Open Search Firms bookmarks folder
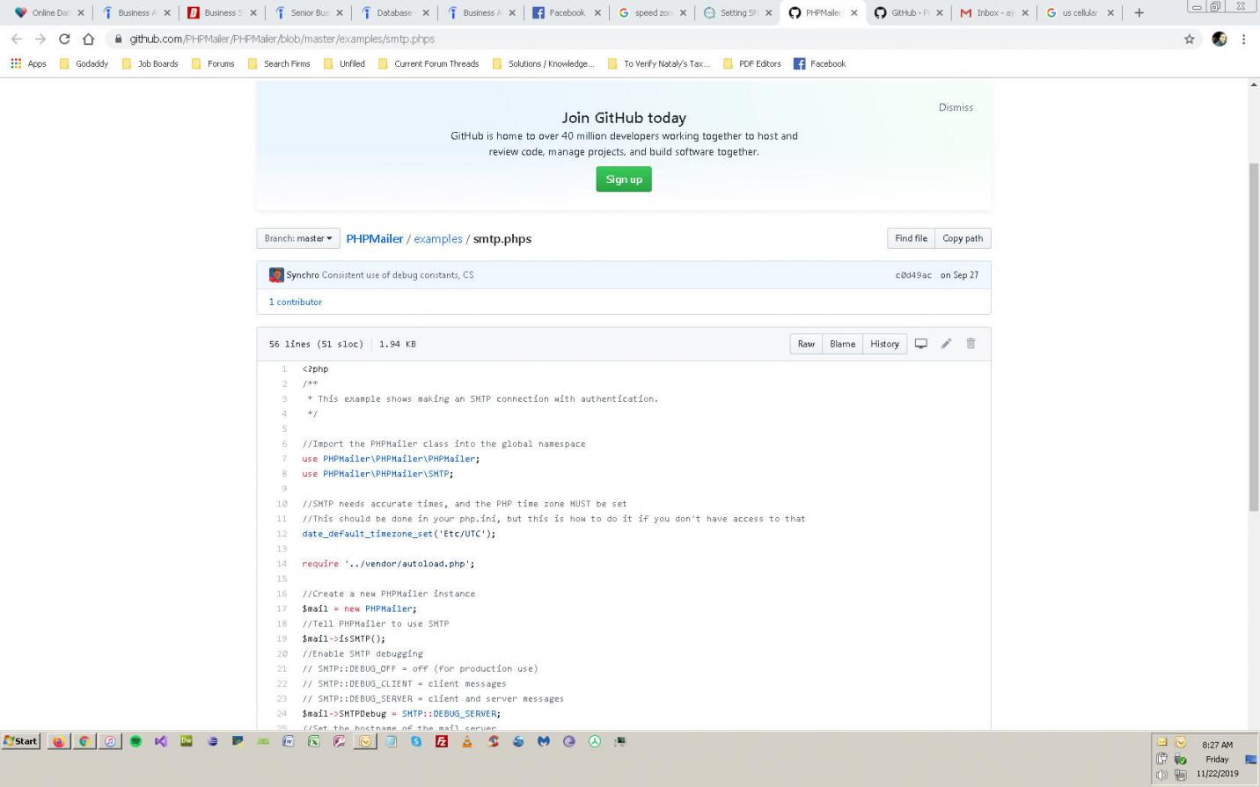Image resolution: width=1260 pixels, height=787 pixels. click(x=279, y=63)
